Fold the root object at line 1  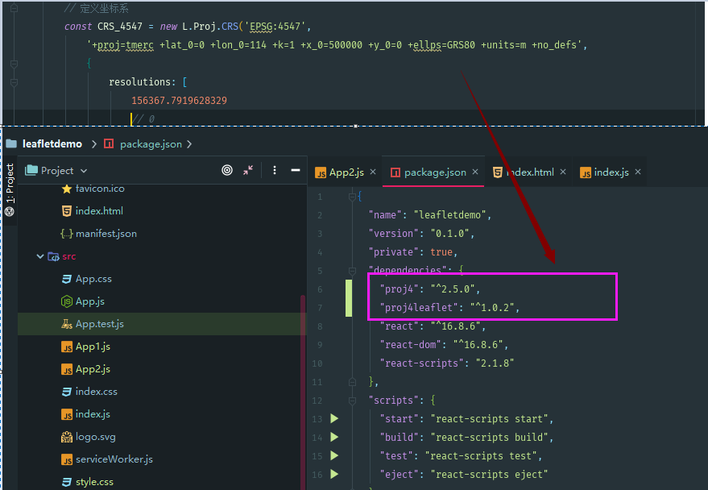(352, 197)
